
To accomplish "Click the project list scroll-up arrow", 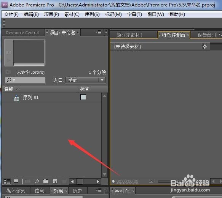I will point(104,96).
